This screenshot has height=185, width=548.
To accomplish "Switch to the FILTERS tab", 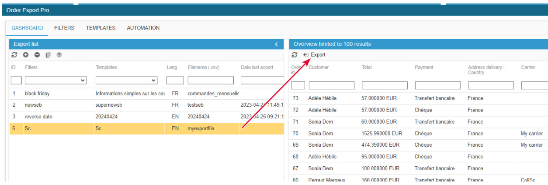I will 64,28.
